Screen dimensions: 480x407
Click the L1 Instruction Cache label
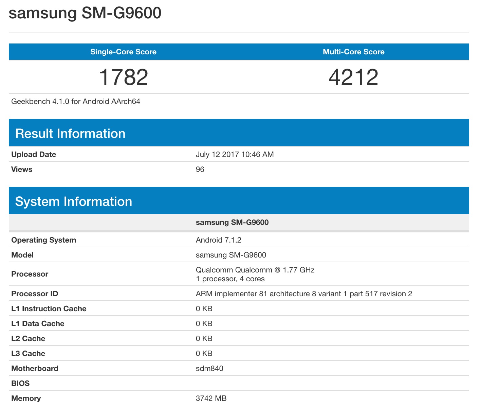[x=49, y=309]
